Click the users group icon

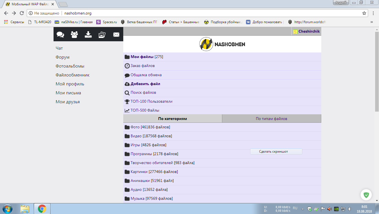74,35
